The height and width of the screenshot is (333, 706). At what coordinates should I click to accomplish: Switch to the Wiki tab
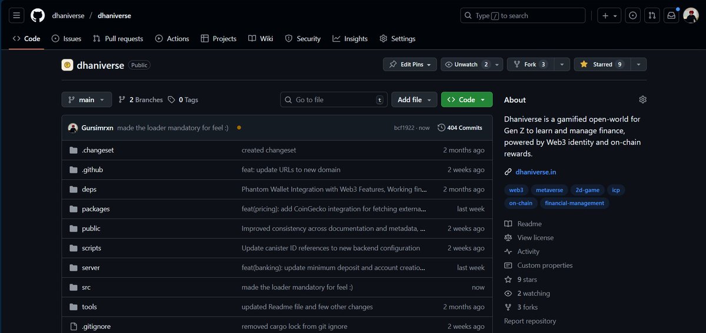coord(261,39)
